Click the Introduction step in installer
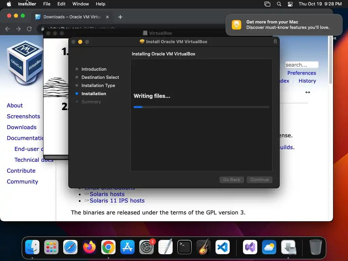The width and height of the screenshot is (348, 261). click(x=94, y=69)
